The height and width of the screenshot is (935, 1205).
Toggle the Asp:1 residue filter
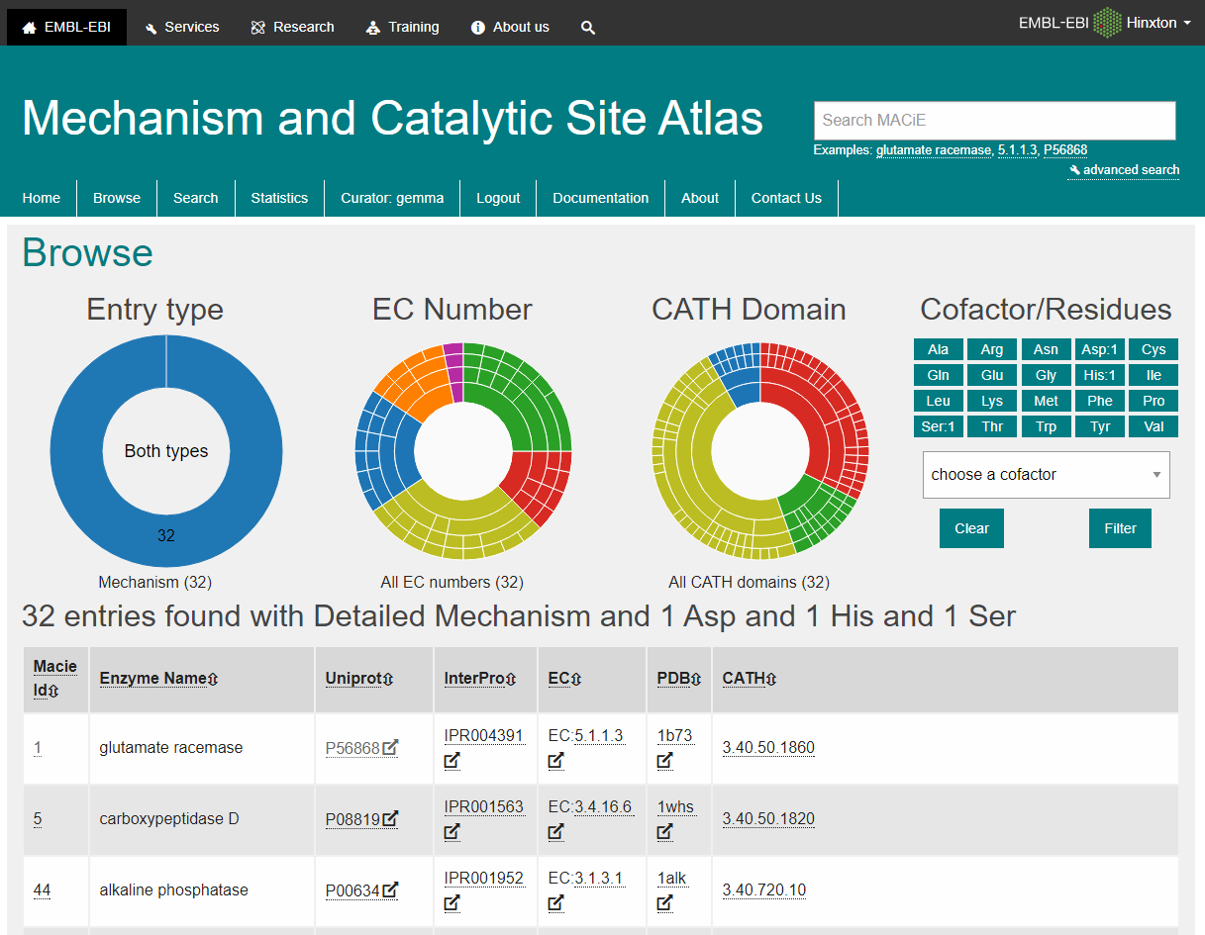(x=1099, y=349)
